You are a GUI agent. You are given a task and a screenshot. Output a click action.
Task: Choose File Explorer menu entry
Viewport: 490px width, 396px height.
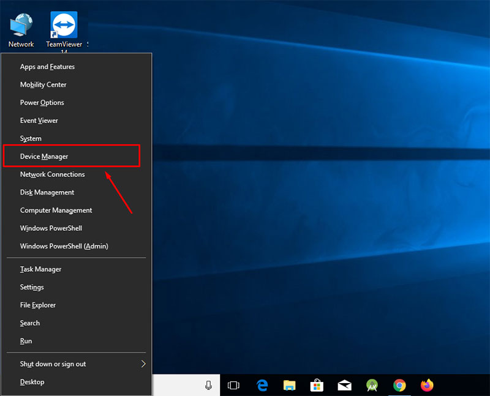[76, 305]
